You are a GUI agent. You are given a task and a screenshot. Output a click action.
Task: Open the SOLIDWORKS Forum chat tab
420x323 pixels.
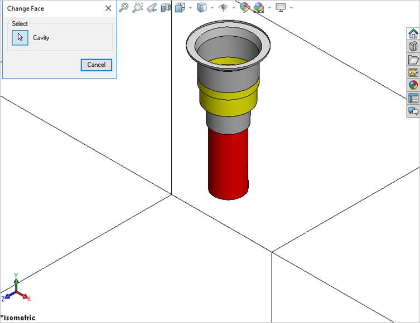pyautogui.click(x=413, y=111)
